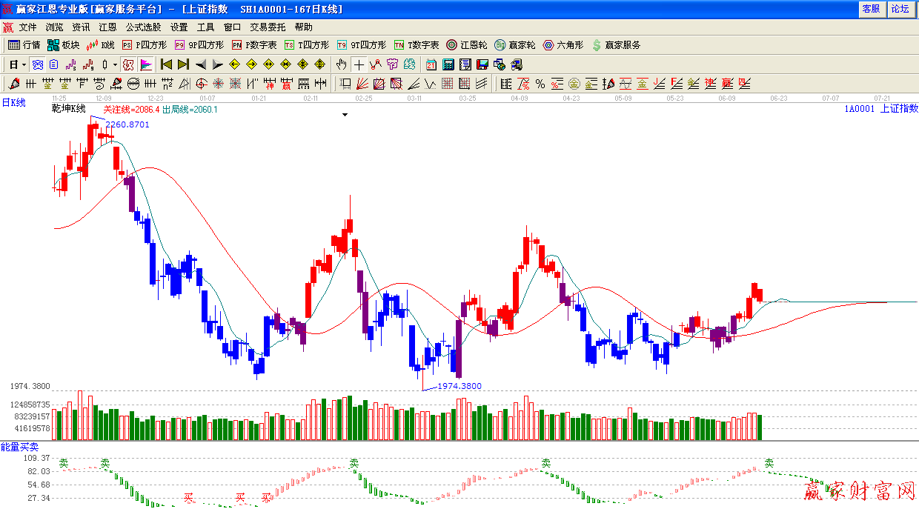Open the P四方形 square tool
919x509 pixels.
(x=145, y=45)
